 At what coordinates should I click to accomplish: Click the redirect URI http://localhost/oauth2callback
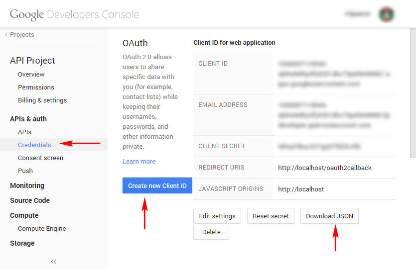(x=325, y=168)
